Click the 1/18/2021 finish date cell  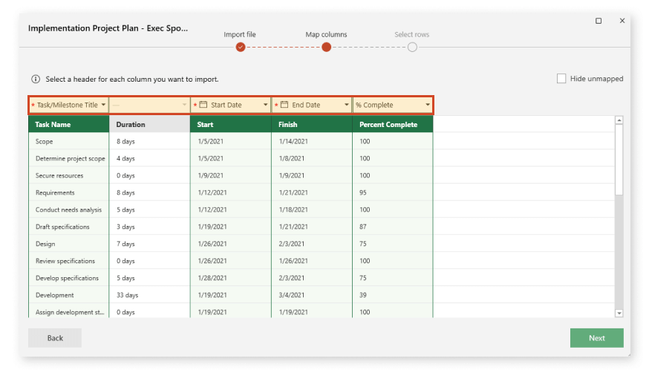point(312,210)
